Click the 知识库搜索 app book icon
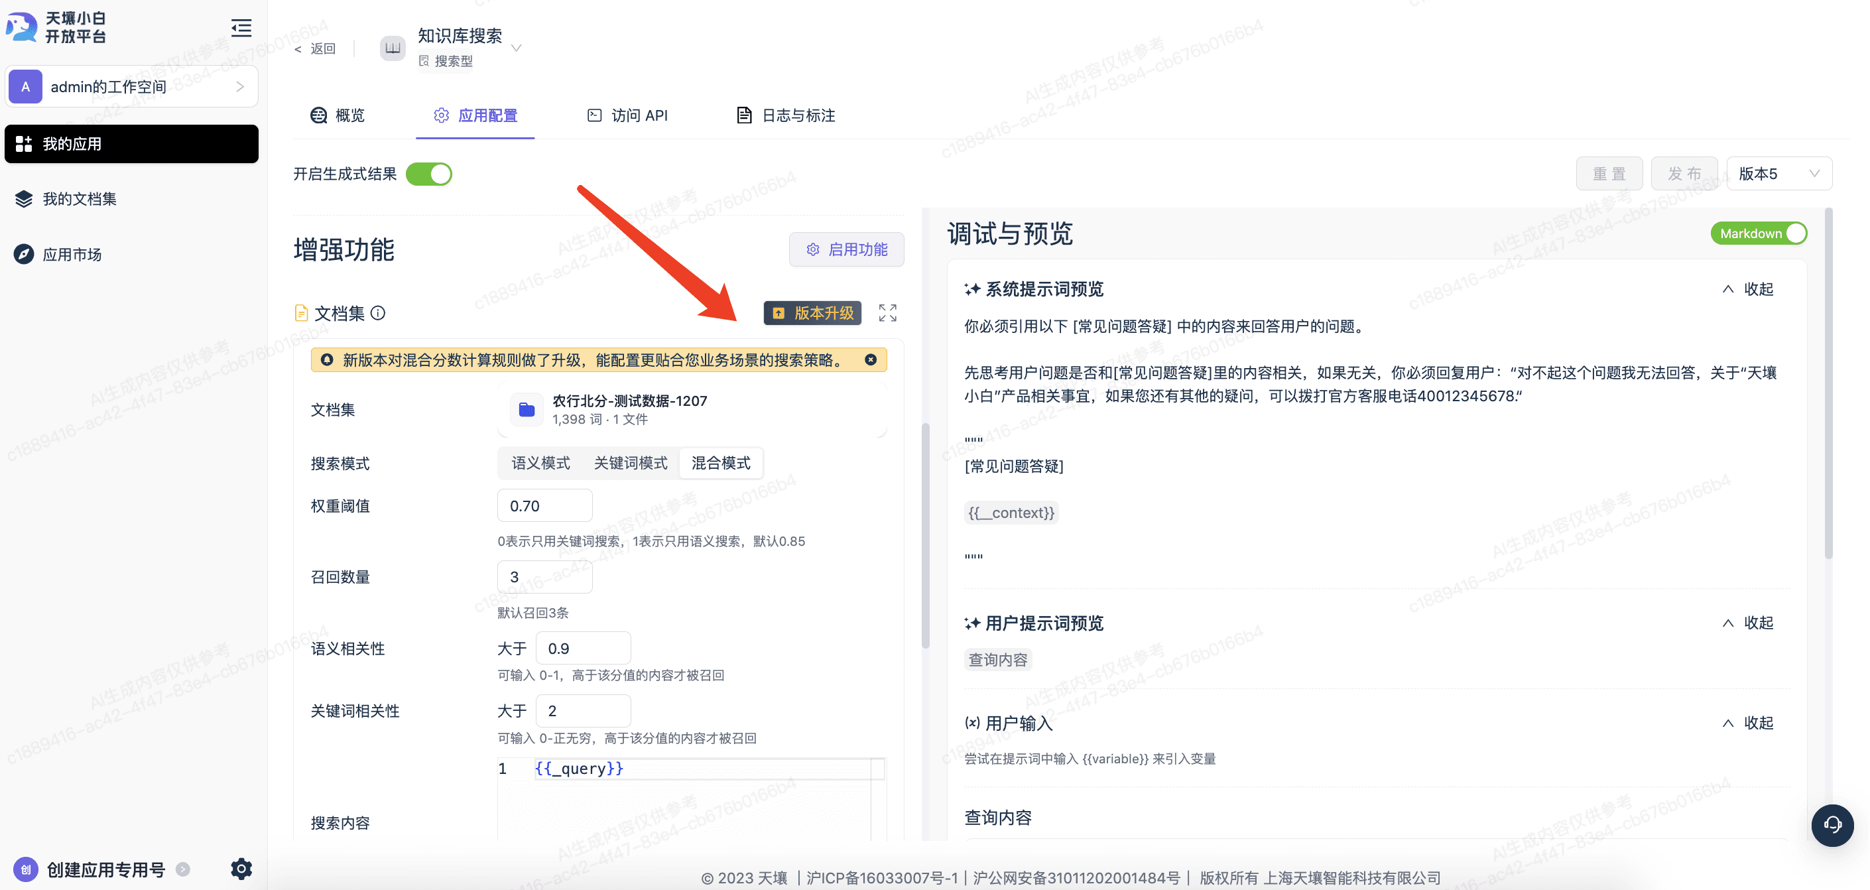The height and width of the screenshot is (890, 1870). point(393,48)
